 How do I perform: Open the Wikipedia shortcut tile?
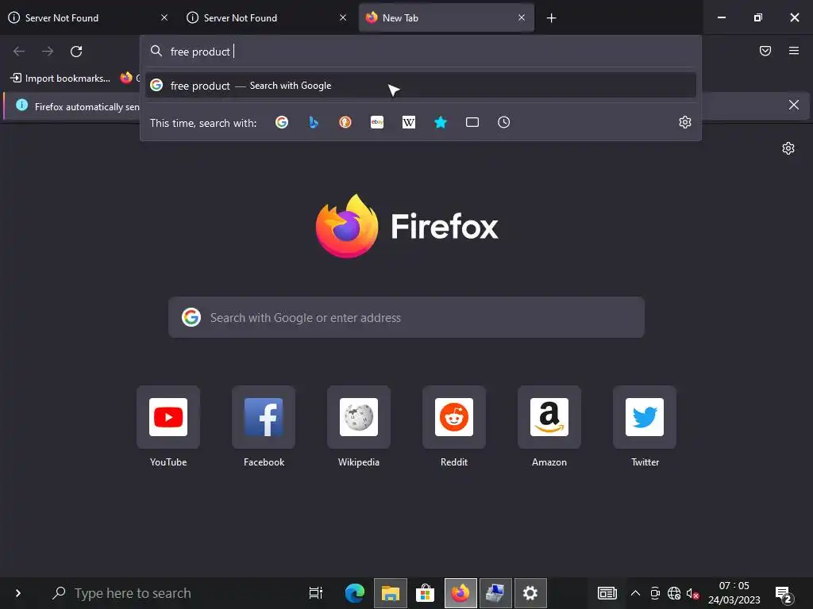click(x=359, y=417)
